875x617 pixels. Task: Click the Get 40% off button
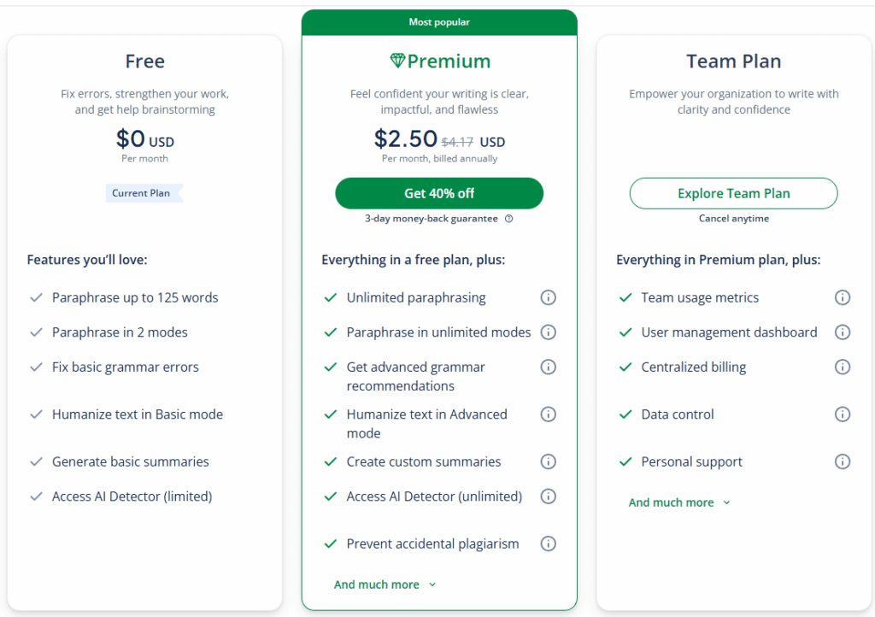(x=439, y=193)
